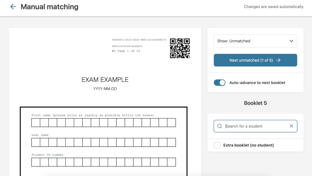Click the Auto-advance to next booklet label
The height and width of the screenshot is (176, 312).
point(257,83)
